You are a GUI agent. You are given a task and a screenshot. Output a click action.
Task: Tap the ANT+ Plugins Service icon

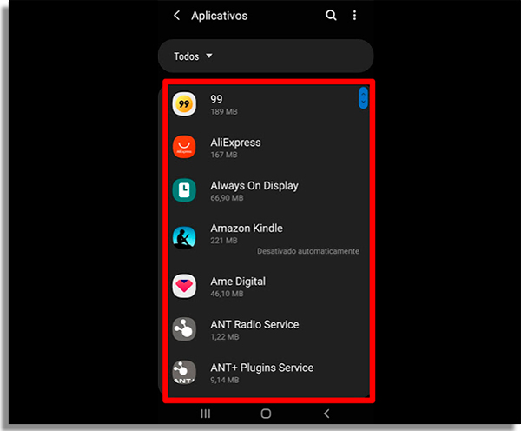[184, 372]
